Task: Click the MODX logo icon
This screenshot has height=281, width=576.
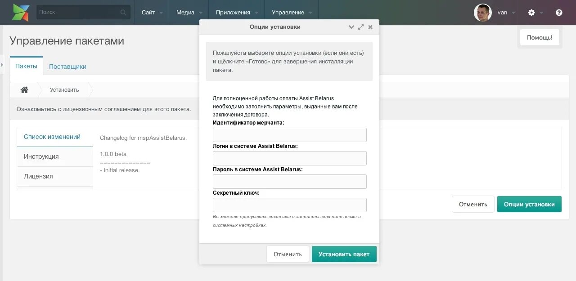Action: 21,13
